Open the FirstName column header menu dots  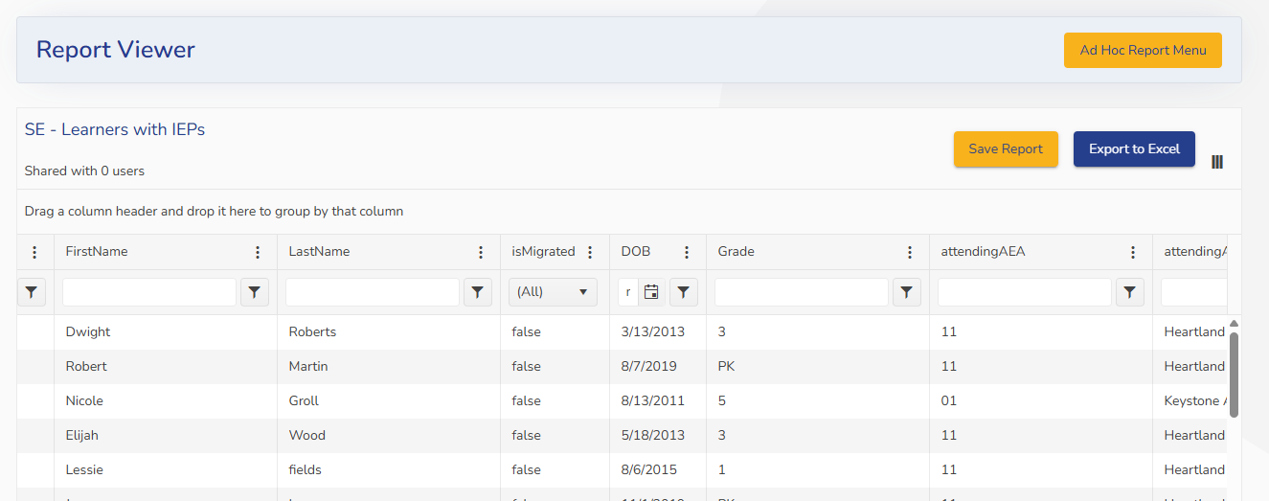[x=258, y=252]
